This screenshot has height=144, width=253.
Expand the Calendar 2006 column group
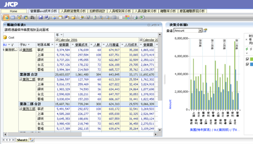(x=57, y=40)
